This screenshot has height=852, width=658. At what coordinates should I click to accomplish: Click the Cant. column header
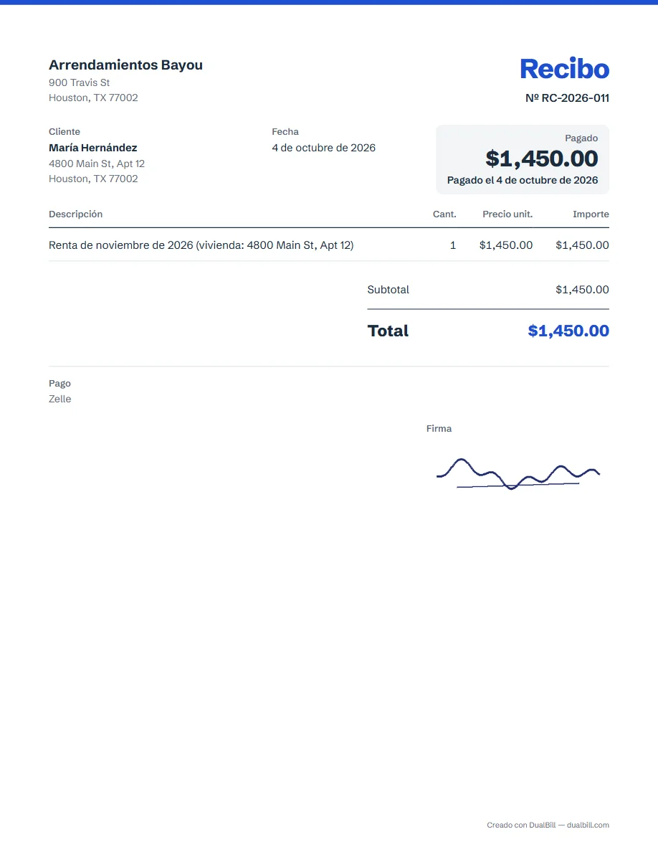444,214
